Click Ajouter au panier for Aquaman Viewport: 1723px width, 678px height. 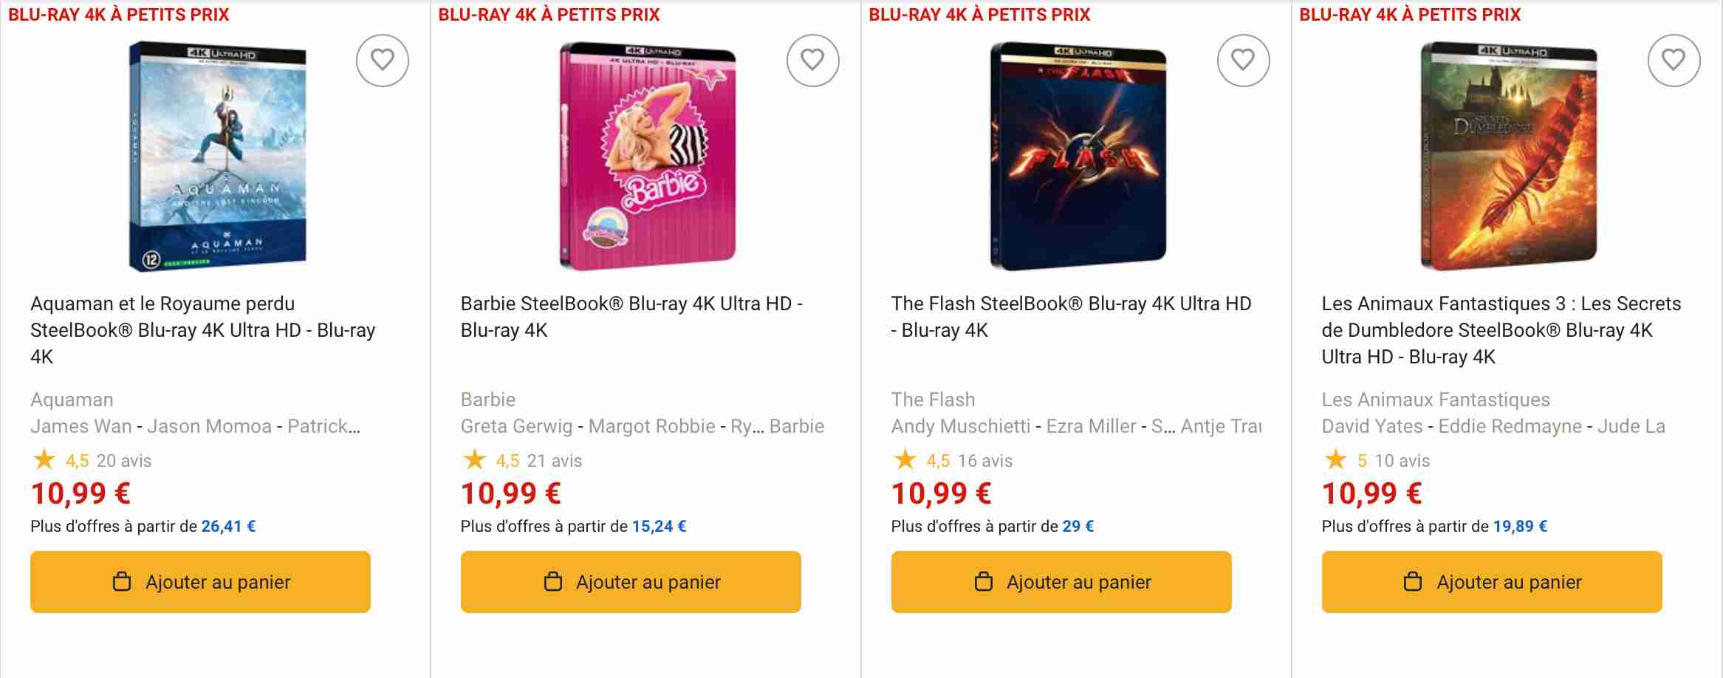coord(200,582)
